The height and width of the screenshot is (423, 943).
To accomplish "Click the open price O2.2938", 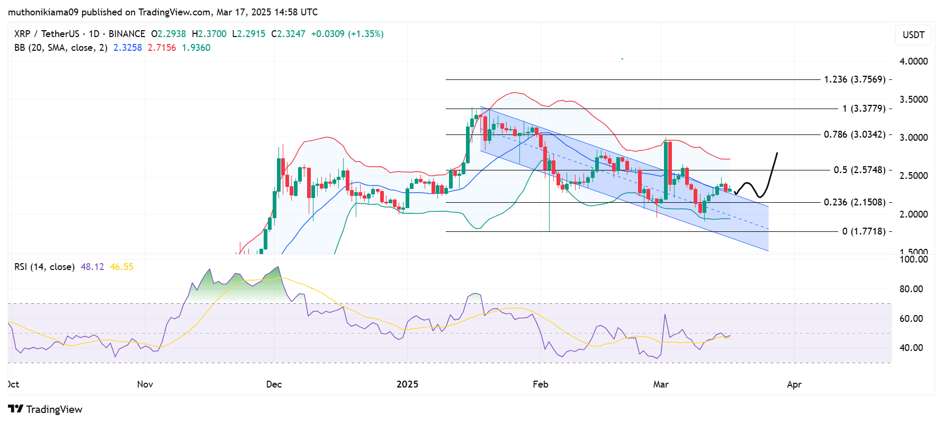I will (x=168, y=34).
